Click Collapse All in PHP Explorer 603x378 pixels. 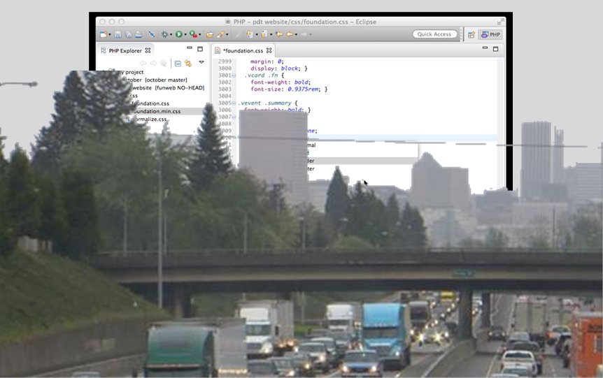(178, 64)
